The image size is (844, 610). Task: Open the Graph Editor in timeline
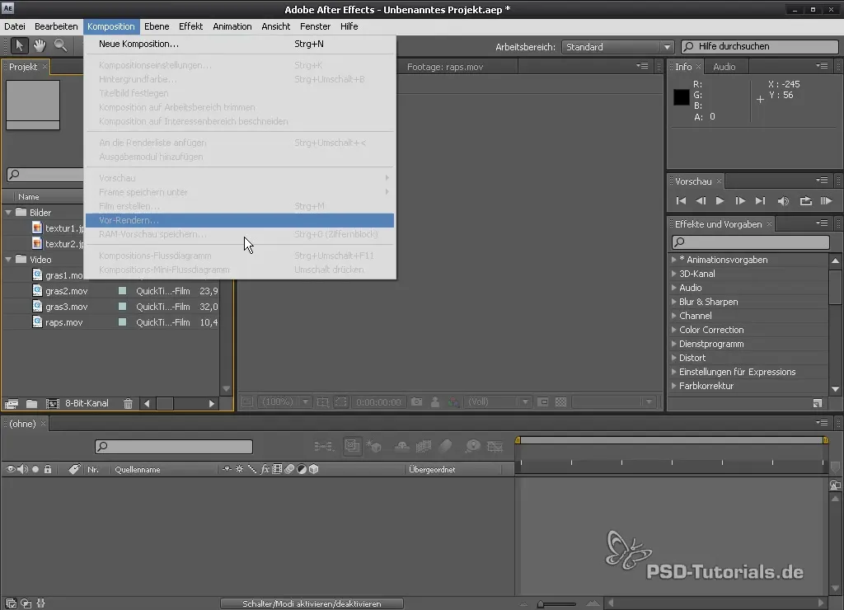click(x=495, y=446)
